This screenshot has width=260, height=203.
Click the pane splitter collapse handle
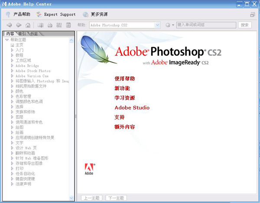pos(76,116)
